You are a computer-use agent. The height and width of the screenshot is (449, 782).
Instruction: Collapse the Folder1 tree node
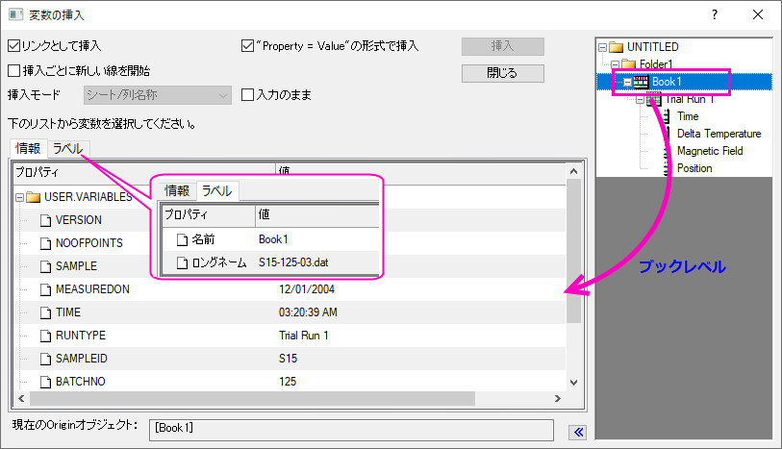click(x=615, y=64)
